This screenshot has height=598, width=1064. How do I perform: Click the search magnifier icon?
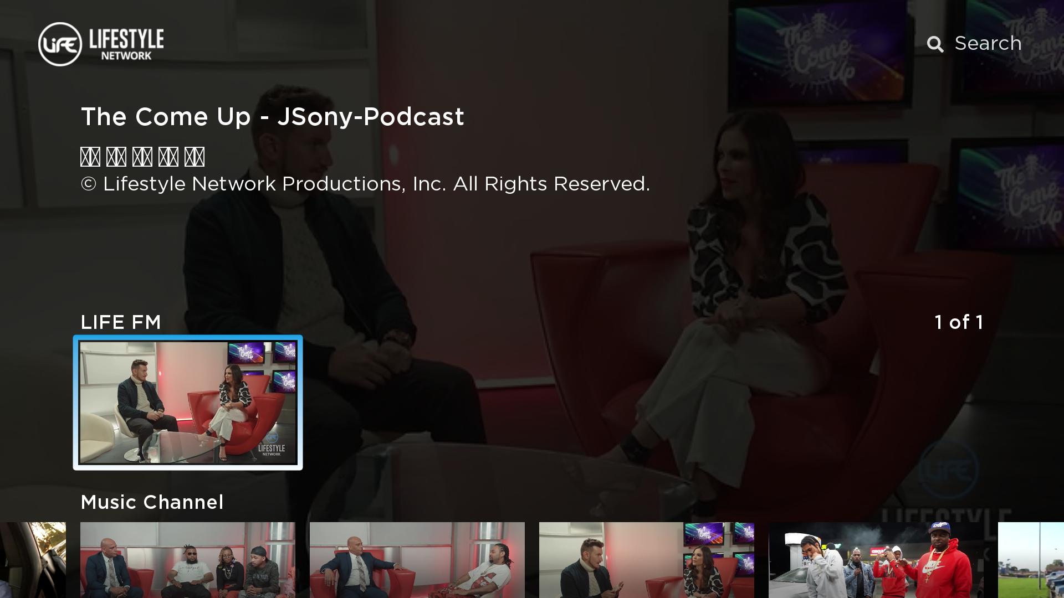935,44
